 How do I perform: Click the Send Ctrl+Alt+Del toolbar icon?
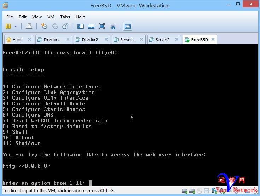point(29,26)
